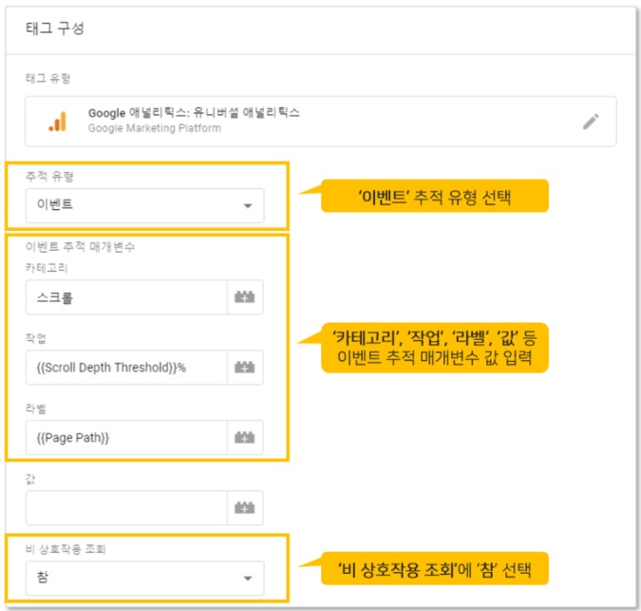Click the Google Marketing Platform subtitle
Screen dimensions: 641x611
point(155,128)
